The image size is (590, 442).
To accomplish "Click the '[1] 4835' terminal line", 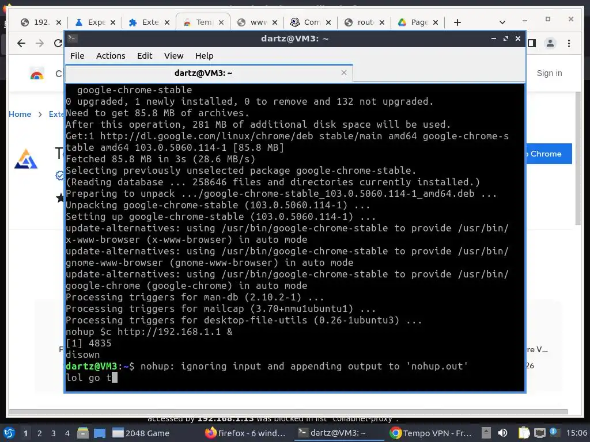I will 88,343.
